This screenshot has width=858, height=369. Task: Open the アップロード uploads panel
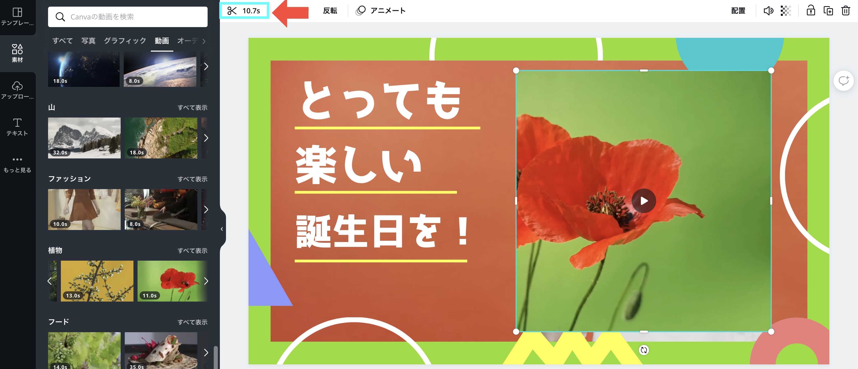(17, 90)
